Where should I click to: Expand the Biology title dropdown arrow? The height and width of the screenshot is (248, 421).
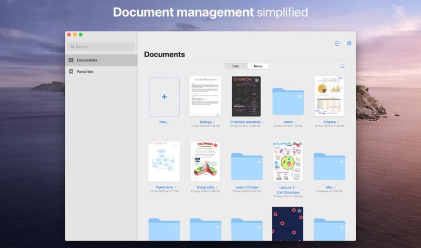click(x=214, y=122)
